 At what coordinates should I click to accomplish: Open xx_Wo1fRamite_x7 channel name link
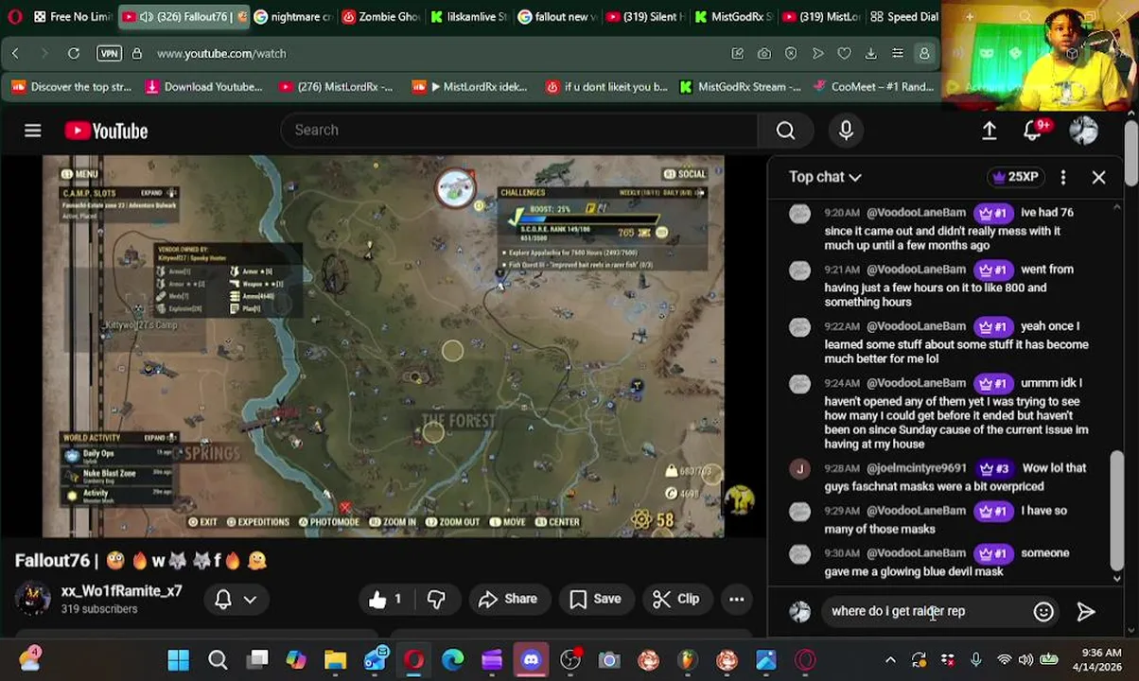pos(121,591)
